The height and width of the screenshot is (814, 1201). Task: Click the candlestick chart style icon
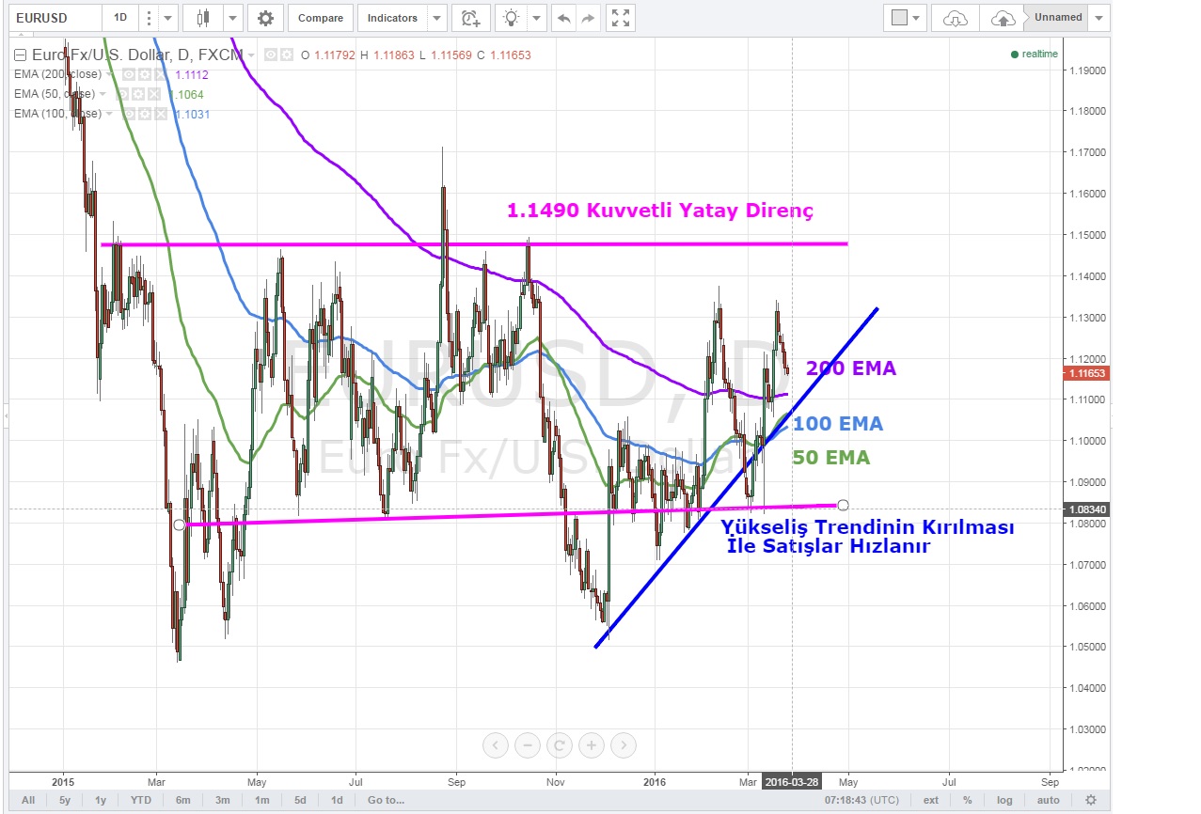pos(203,18)
